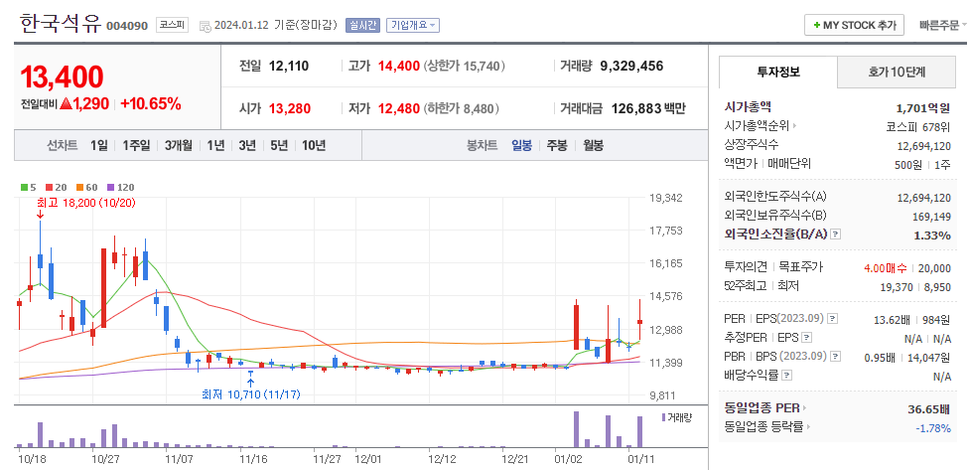Select the 10년 line chart period
This screenshot has width=970, height=470.
point(314,145)
